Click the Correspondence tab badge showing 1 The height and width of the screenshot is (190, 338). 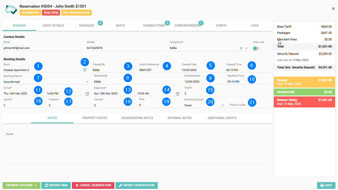tap(201, 23)
